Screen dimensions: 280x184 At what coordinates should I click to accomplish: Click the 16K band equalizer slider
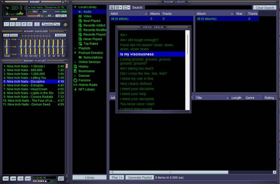coord(62,47)
